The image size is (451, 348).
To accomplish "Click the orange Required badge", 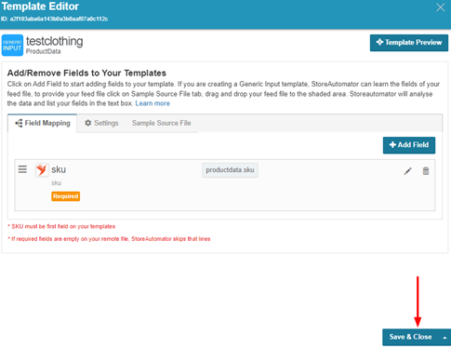I will click(x=66, y=196).
